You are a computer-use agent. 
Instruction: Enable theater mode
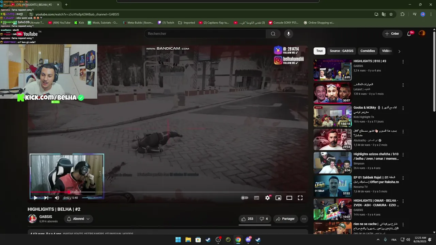pos(289,198)
